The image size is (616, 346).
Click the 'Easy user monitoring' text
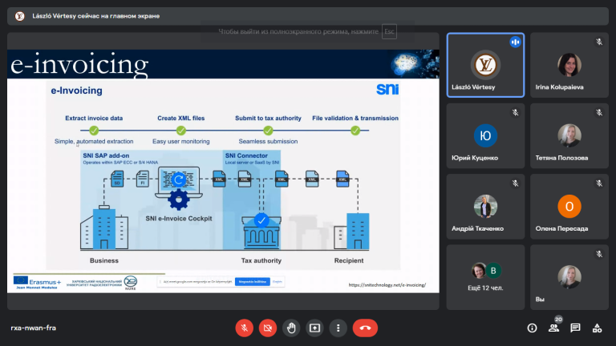pyautogui.click(x=180, y=141)
